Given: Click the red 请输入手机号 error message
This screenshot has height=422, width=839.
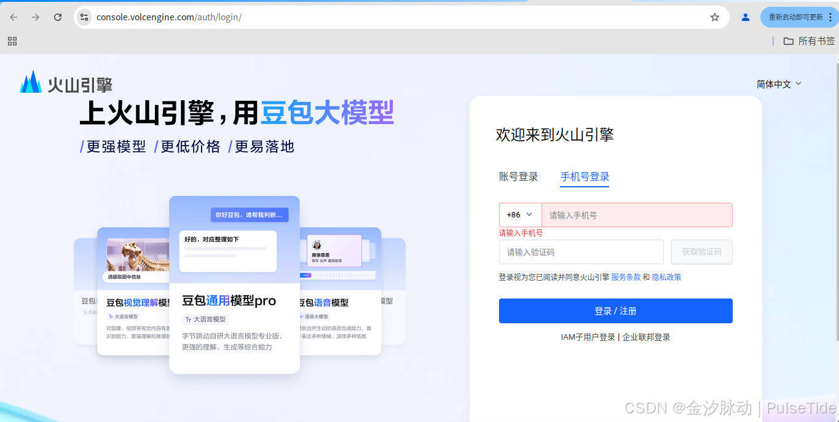Looking at the screenshot, I should coord(521,233).
